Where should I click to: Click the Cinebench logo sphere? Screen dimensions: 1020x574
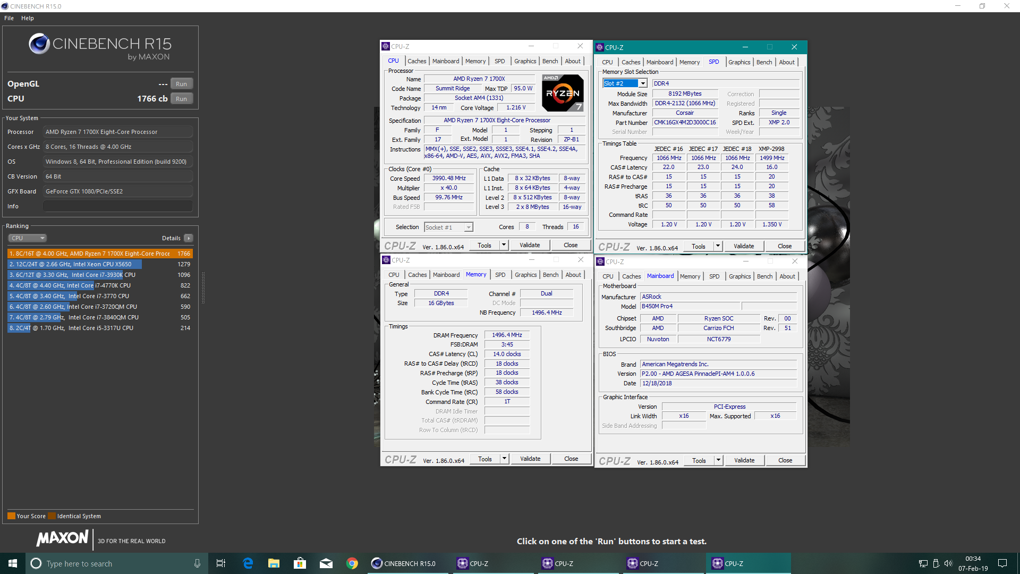[39, 44]
